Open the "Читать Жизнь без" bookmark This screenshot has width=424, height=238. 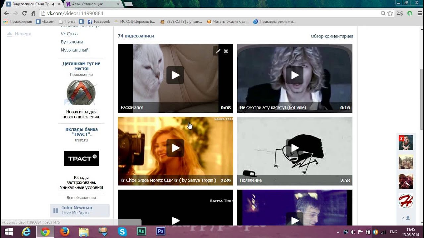[228, 22]
